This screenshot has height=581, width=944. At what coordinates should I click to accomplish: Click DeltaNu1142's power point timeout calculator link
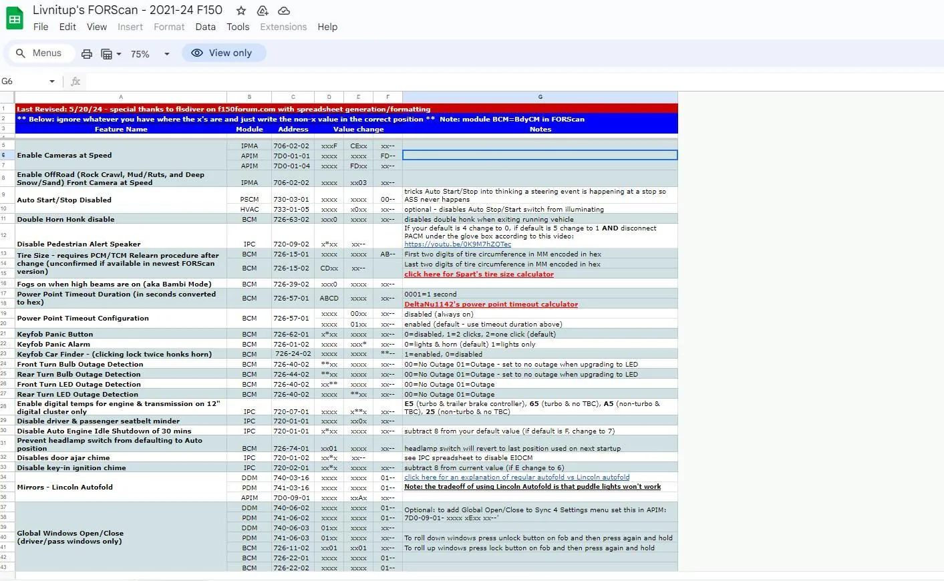point(491,304)
